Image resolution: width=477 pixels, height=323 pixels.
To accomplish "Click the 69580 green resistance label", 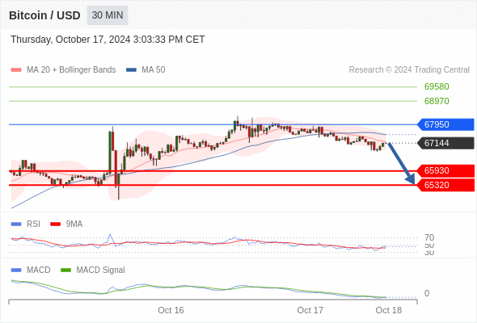I will pyautogui.click(x=437, y=86).
